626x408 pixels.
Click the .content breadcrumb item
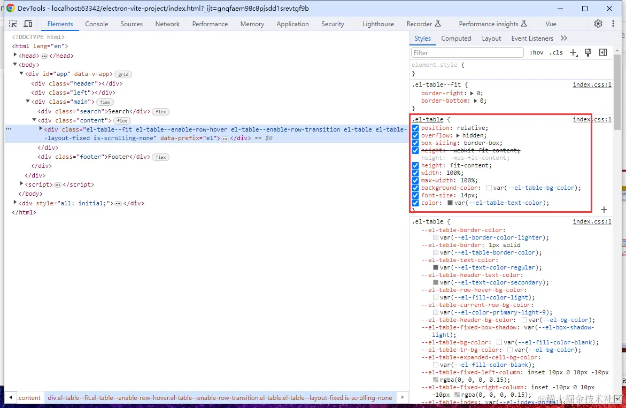[29, 398]
